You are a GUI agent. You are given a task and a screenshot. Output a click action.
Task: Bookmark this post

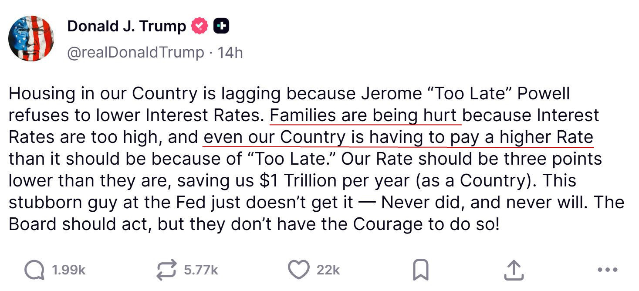tap(420, 270)
